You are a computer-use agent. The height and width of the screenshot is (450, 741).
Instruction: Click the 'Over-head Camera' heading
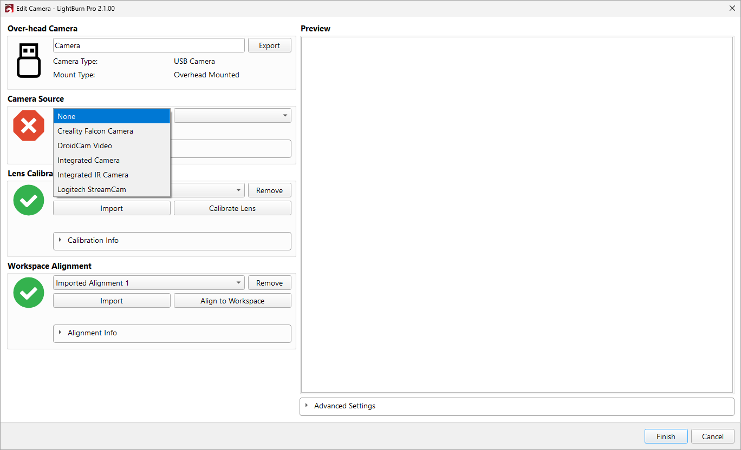coord(42,29)
